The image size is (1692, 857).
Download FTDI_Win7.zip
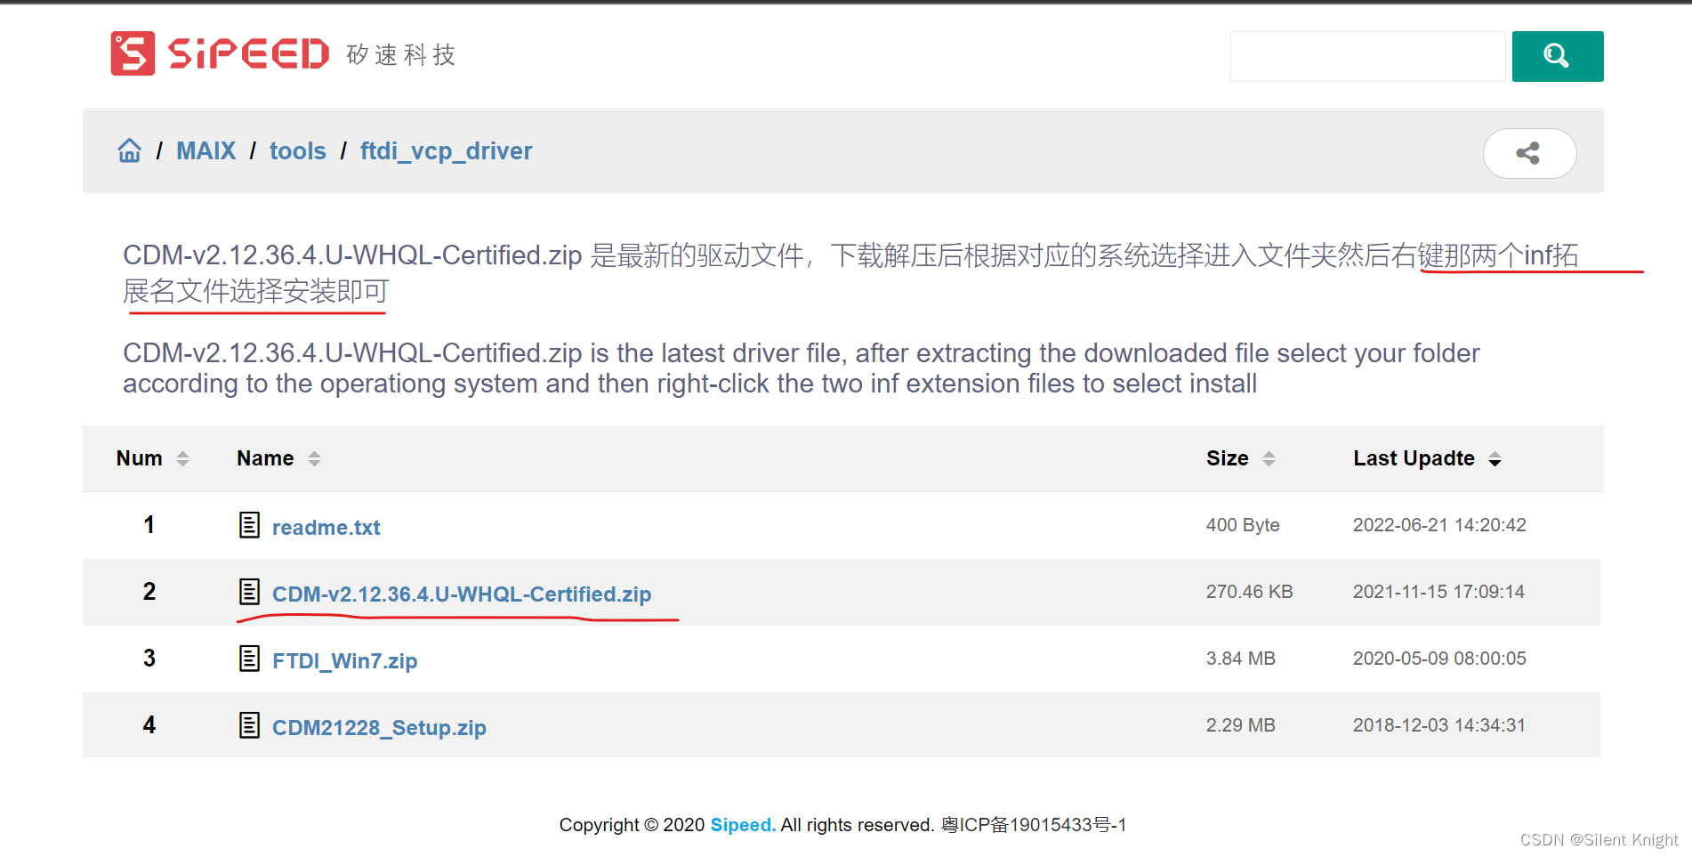point(344,660)
